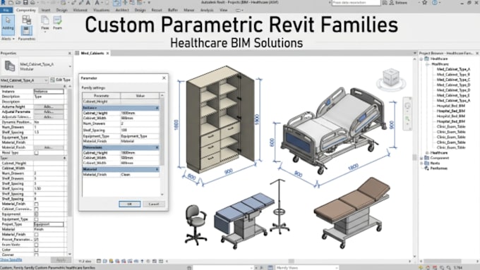Viewport: 480px width, 270px height.
Task: Toggle the Corner checkbox in Properties
Action: (37, 254)
